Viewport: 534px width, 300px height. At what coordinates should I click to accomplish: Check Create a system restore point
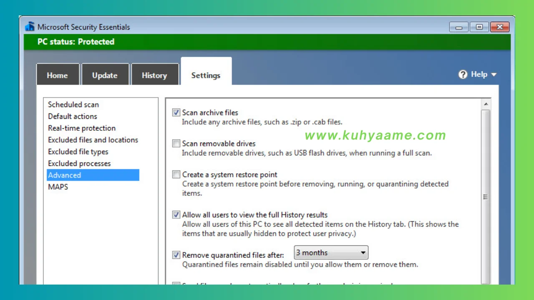(x=176, y=175)
